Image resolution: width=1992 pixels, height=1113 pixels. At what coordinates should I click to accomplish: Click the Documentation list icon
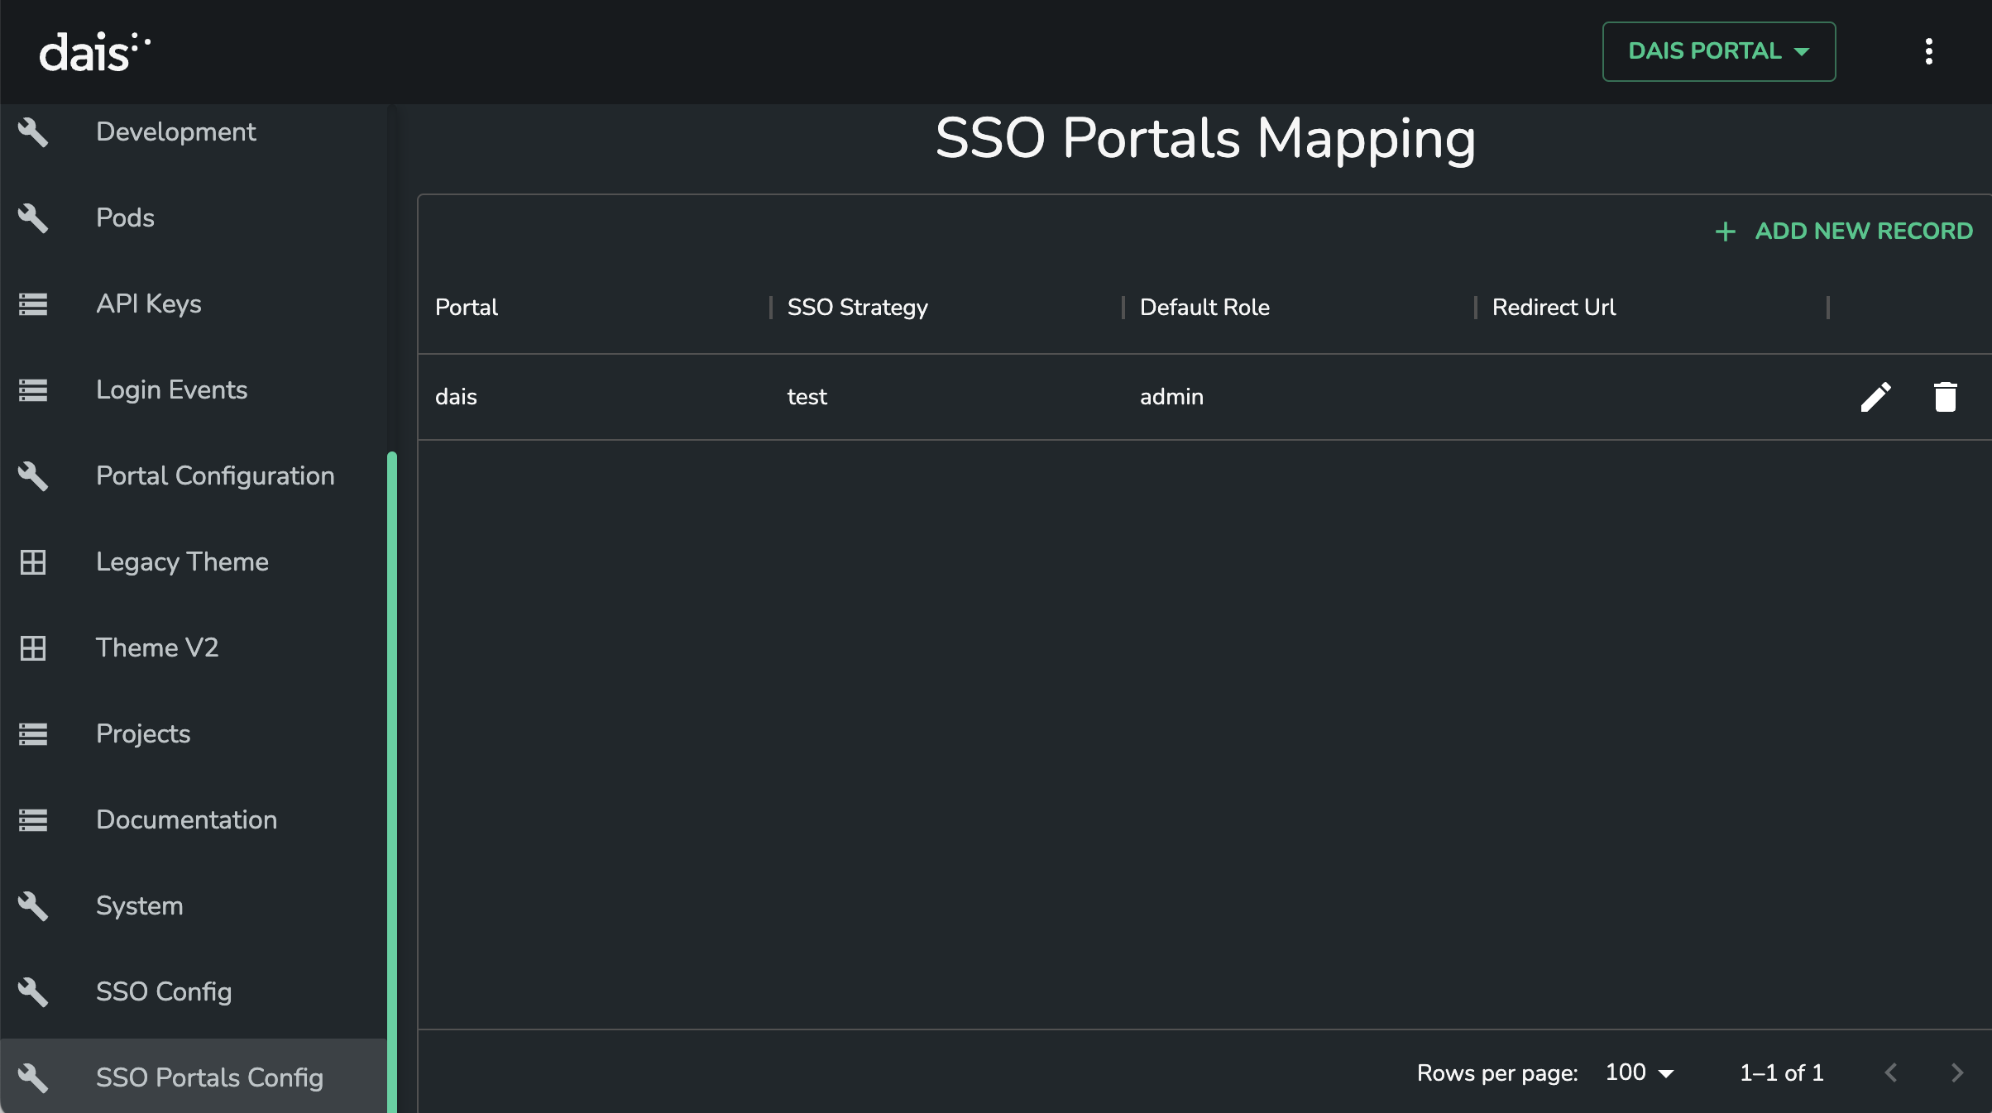[x=33, y=819]
